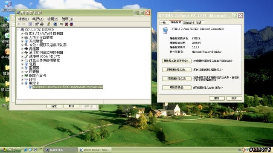This screenshot has height=153, width=273.
Task: Switch to the geforce fx5200 browser taskbar button
Action: tap(95, 150)
